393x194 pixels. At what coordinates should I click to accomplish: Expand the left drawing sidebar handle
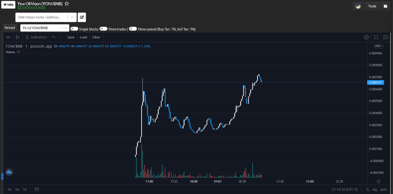click(2, 177)
